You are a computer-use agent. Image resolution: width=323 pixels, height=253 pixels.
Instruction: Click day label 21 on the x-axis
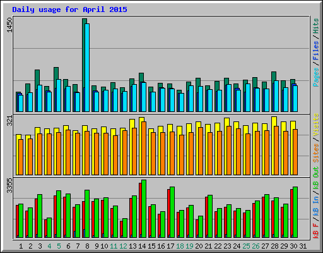pos(208,246)
